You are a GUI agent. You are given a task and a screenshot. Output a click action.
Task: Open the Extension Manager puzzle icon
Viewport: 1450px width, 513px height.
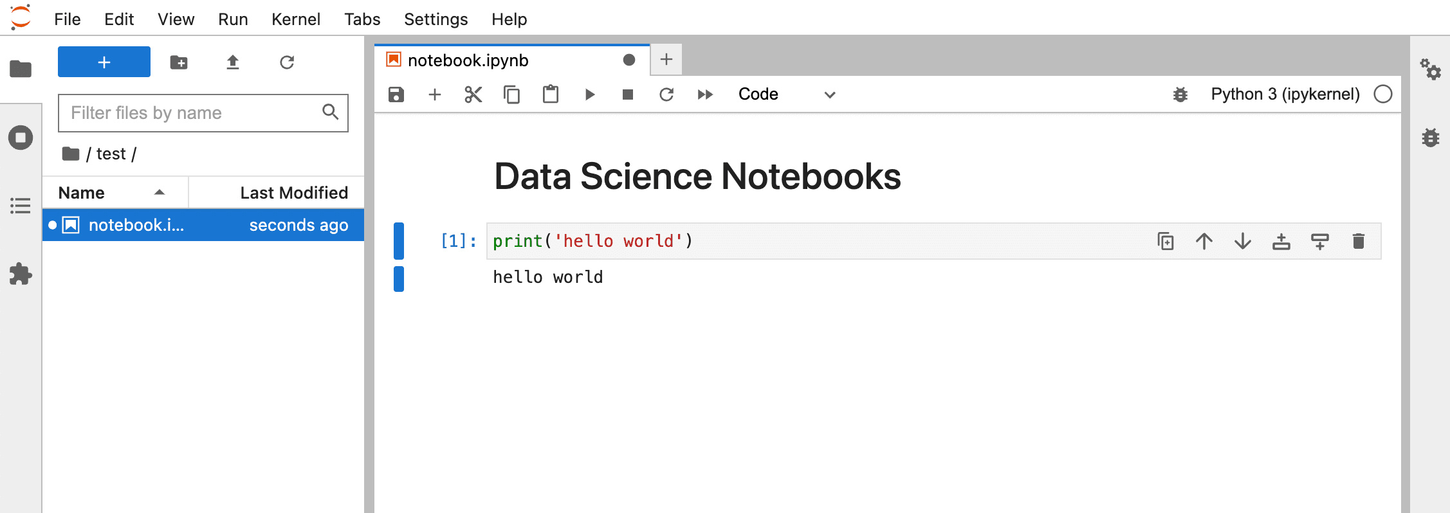pos(21,274)
